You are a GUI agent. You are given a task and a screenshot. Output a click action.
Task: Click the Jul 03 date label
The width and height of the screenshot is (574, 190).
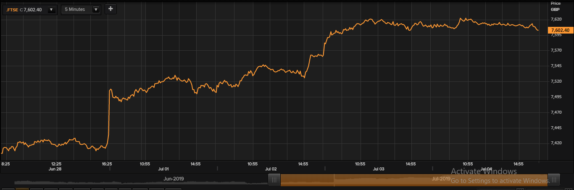pos(379,169)
